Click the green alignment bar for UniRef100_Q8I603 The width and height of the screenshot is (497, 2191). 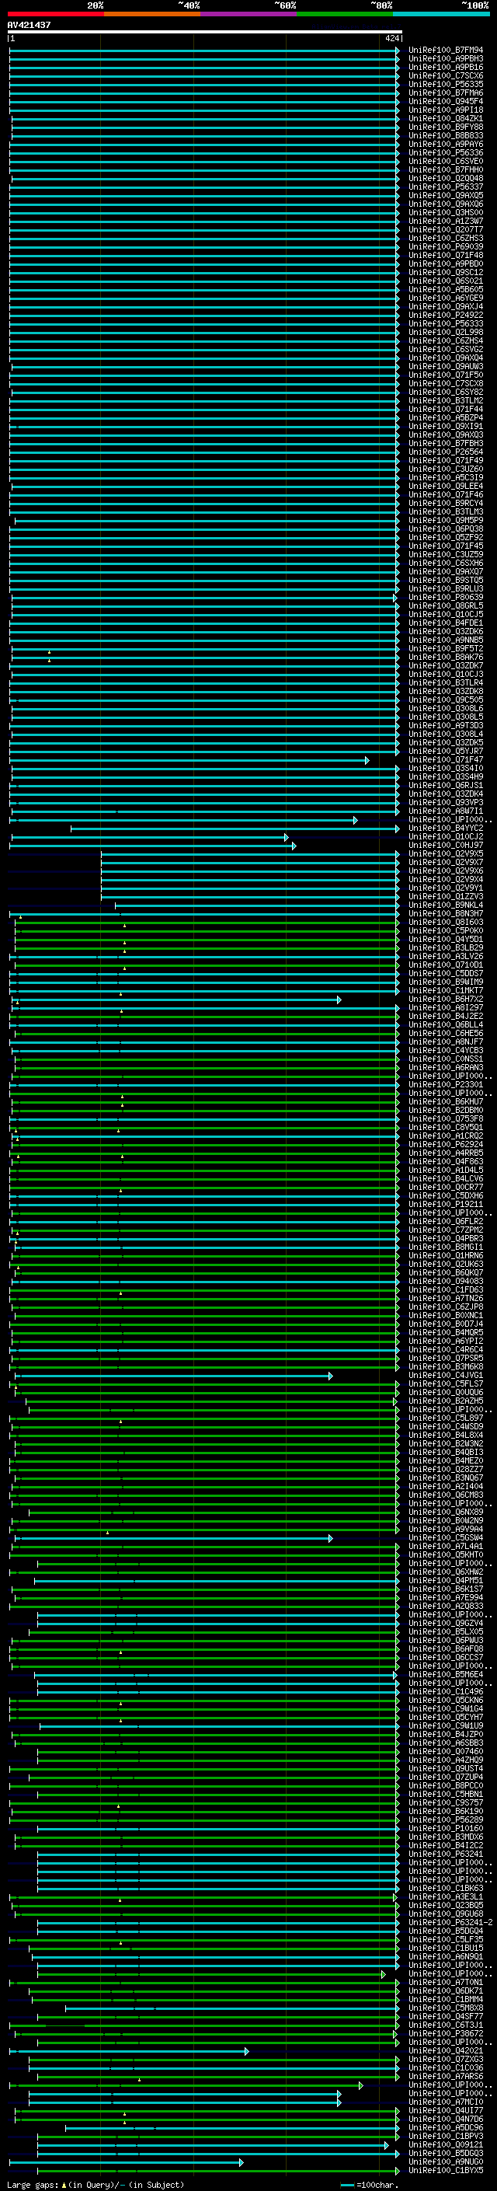pyautogui.click(x=207, y=922)
